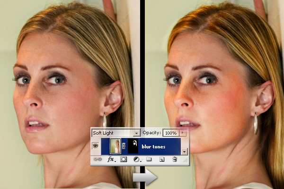Create a new layer

pos(162,159)
